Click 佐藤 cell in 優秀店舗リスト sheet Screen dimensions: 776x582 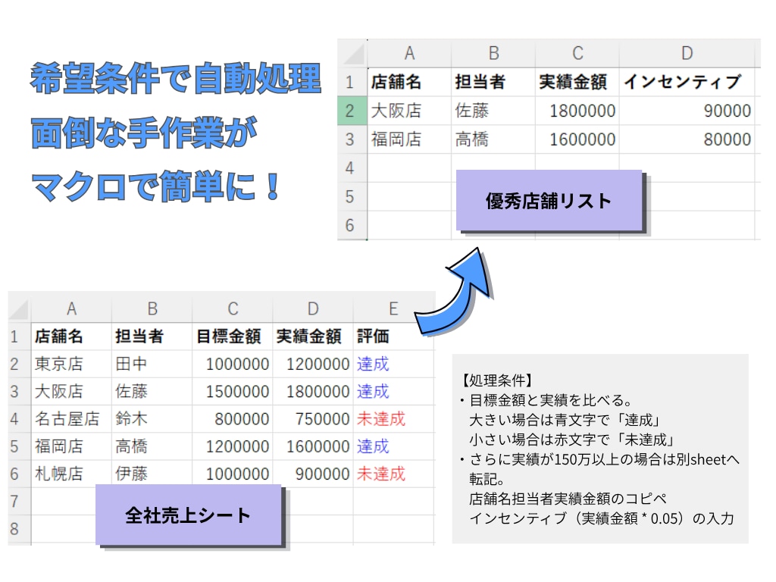(493, 111)
